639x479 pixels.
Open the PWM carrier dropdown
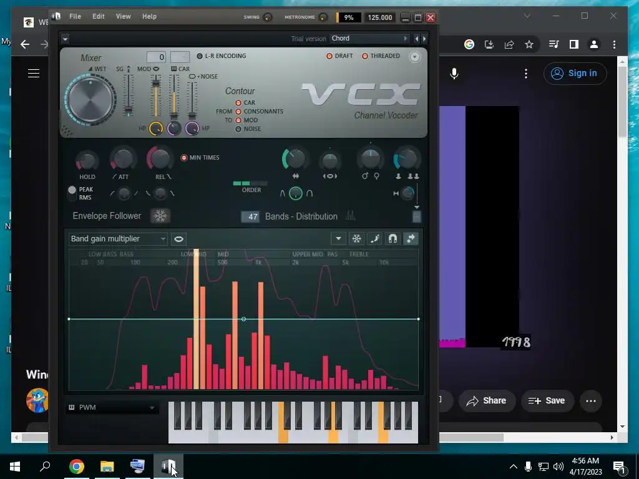click(x=112, y=407)
